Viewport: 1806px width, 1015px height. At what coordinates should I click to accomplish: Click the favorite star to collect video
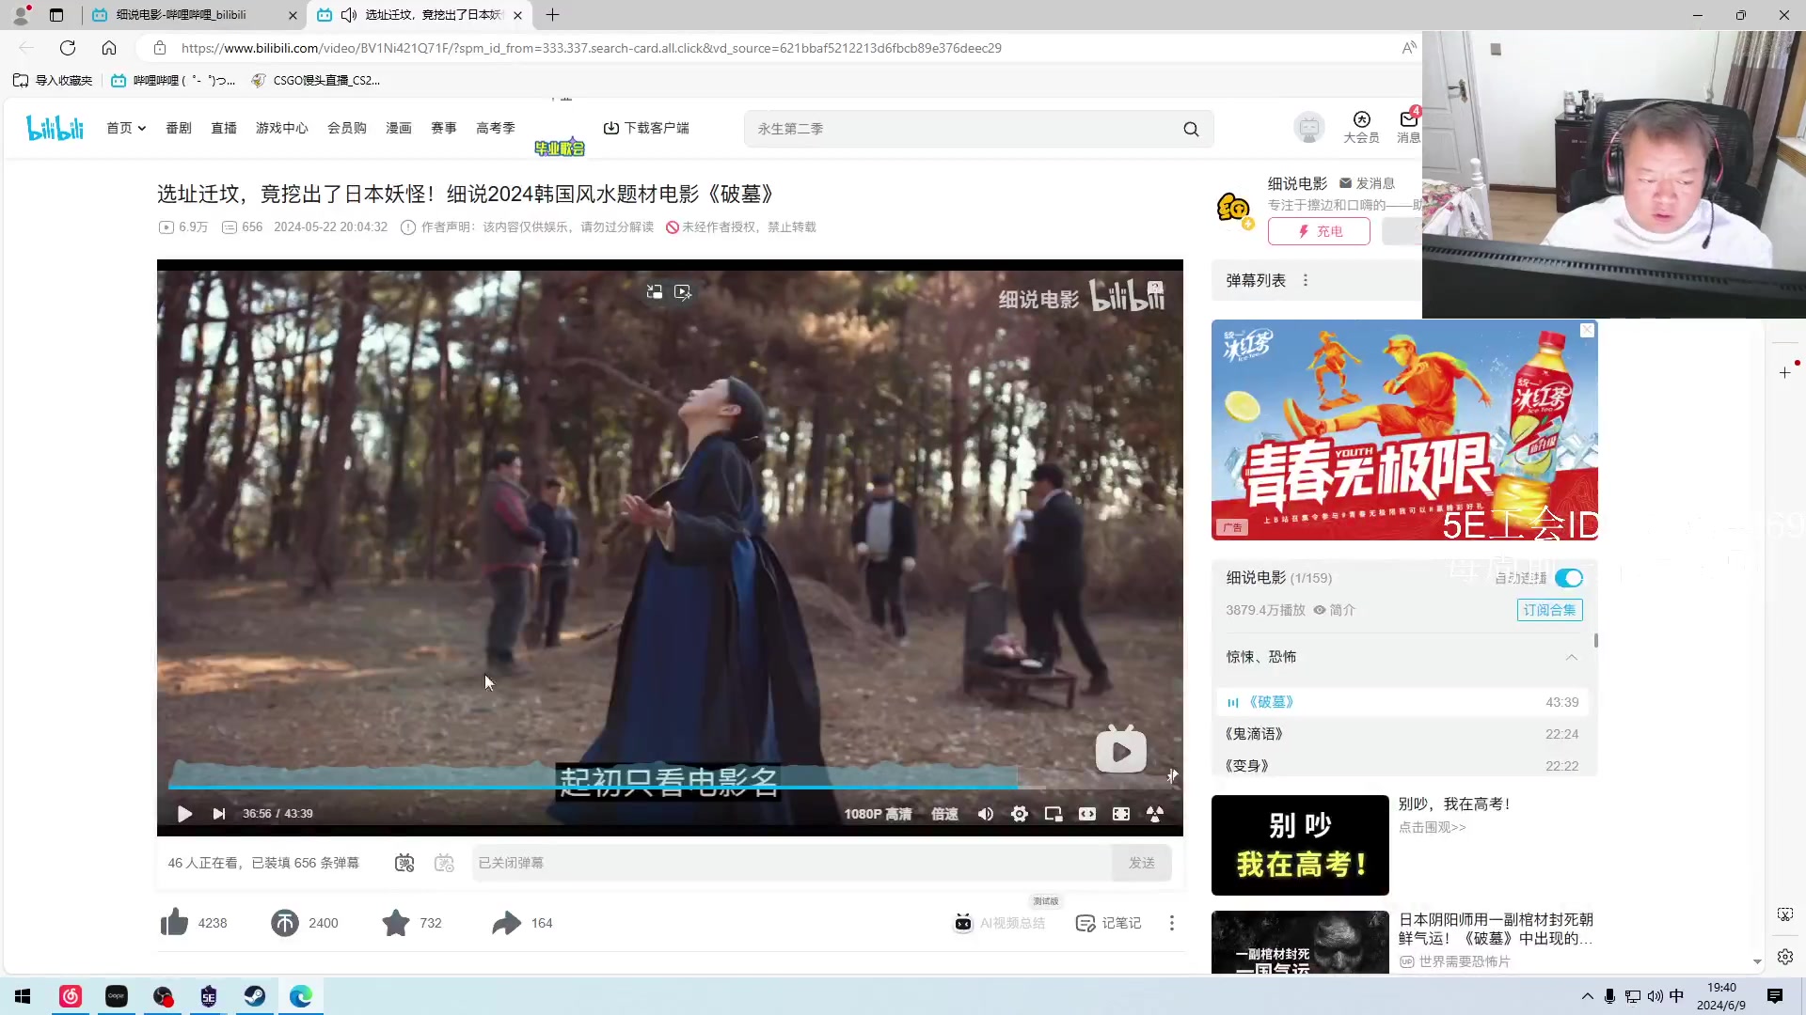point(394,923)
